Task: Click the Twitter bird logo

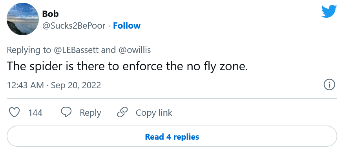Action: pos(329,11)
